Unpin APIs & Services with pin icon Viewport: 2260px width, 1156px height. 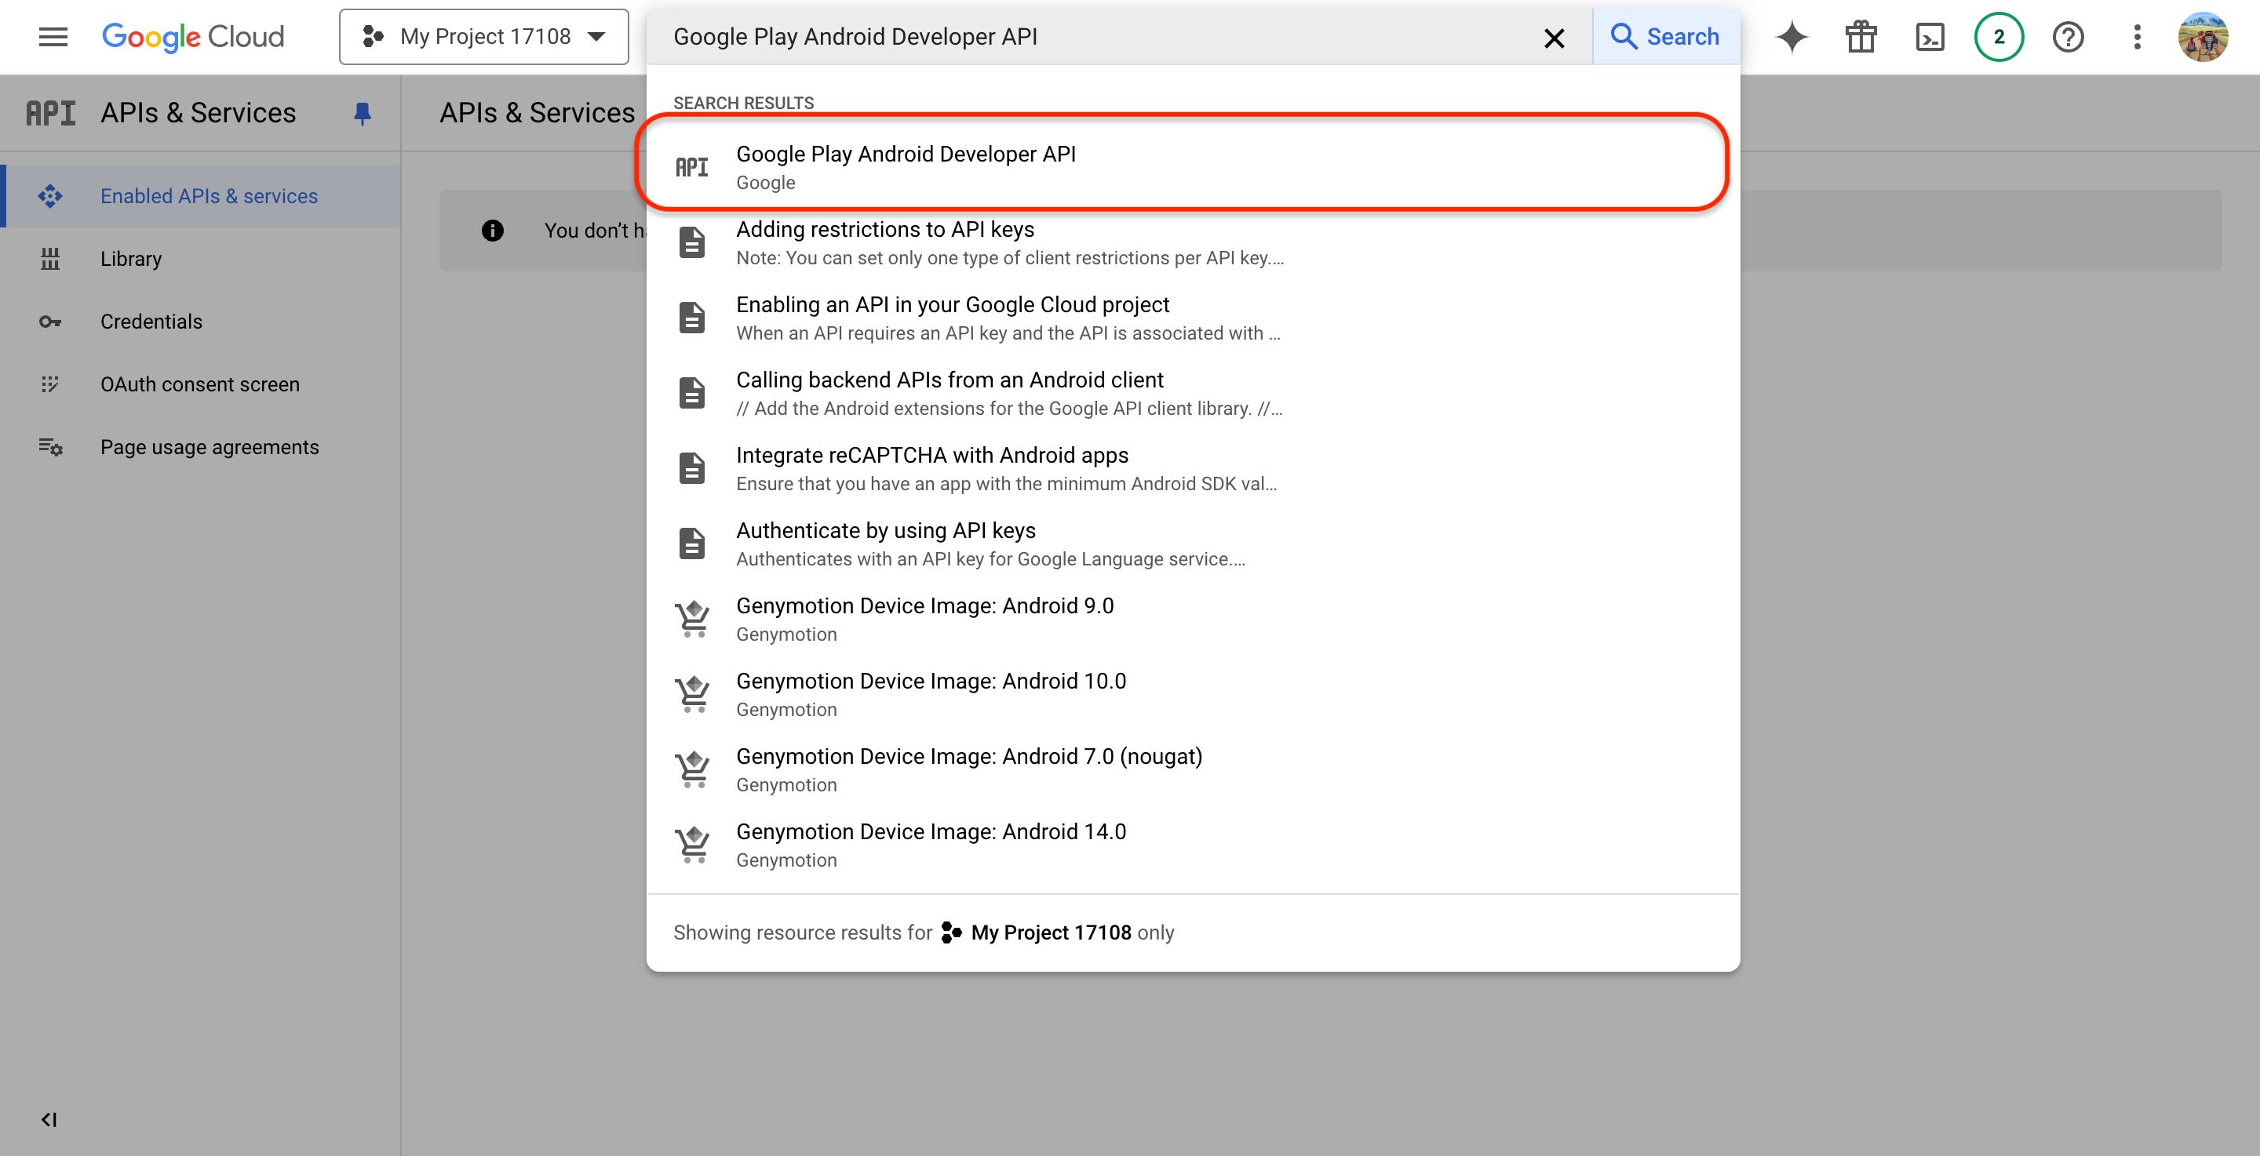click(x=363, y=113)
